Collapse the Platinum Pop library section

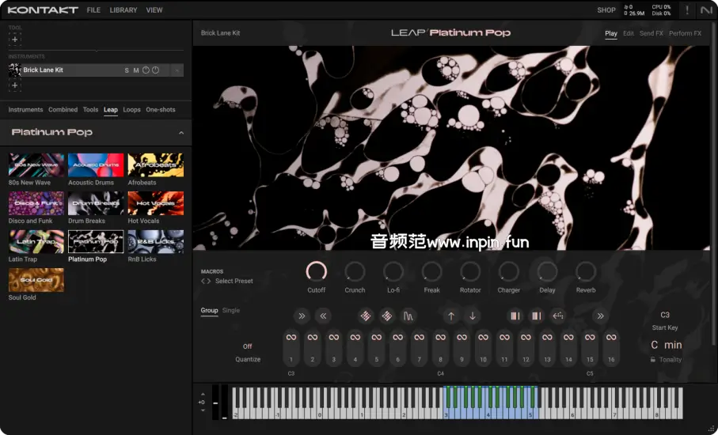click(x=181, y=133)
